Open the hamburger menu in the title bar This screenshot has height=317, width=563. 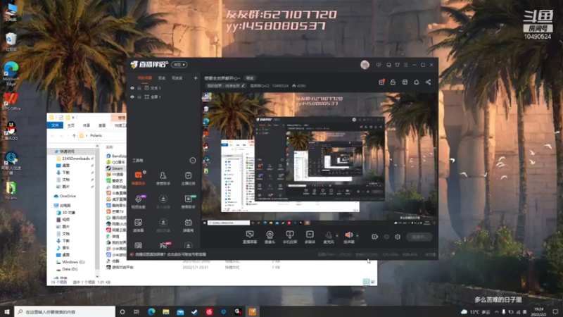click(406, 65)
